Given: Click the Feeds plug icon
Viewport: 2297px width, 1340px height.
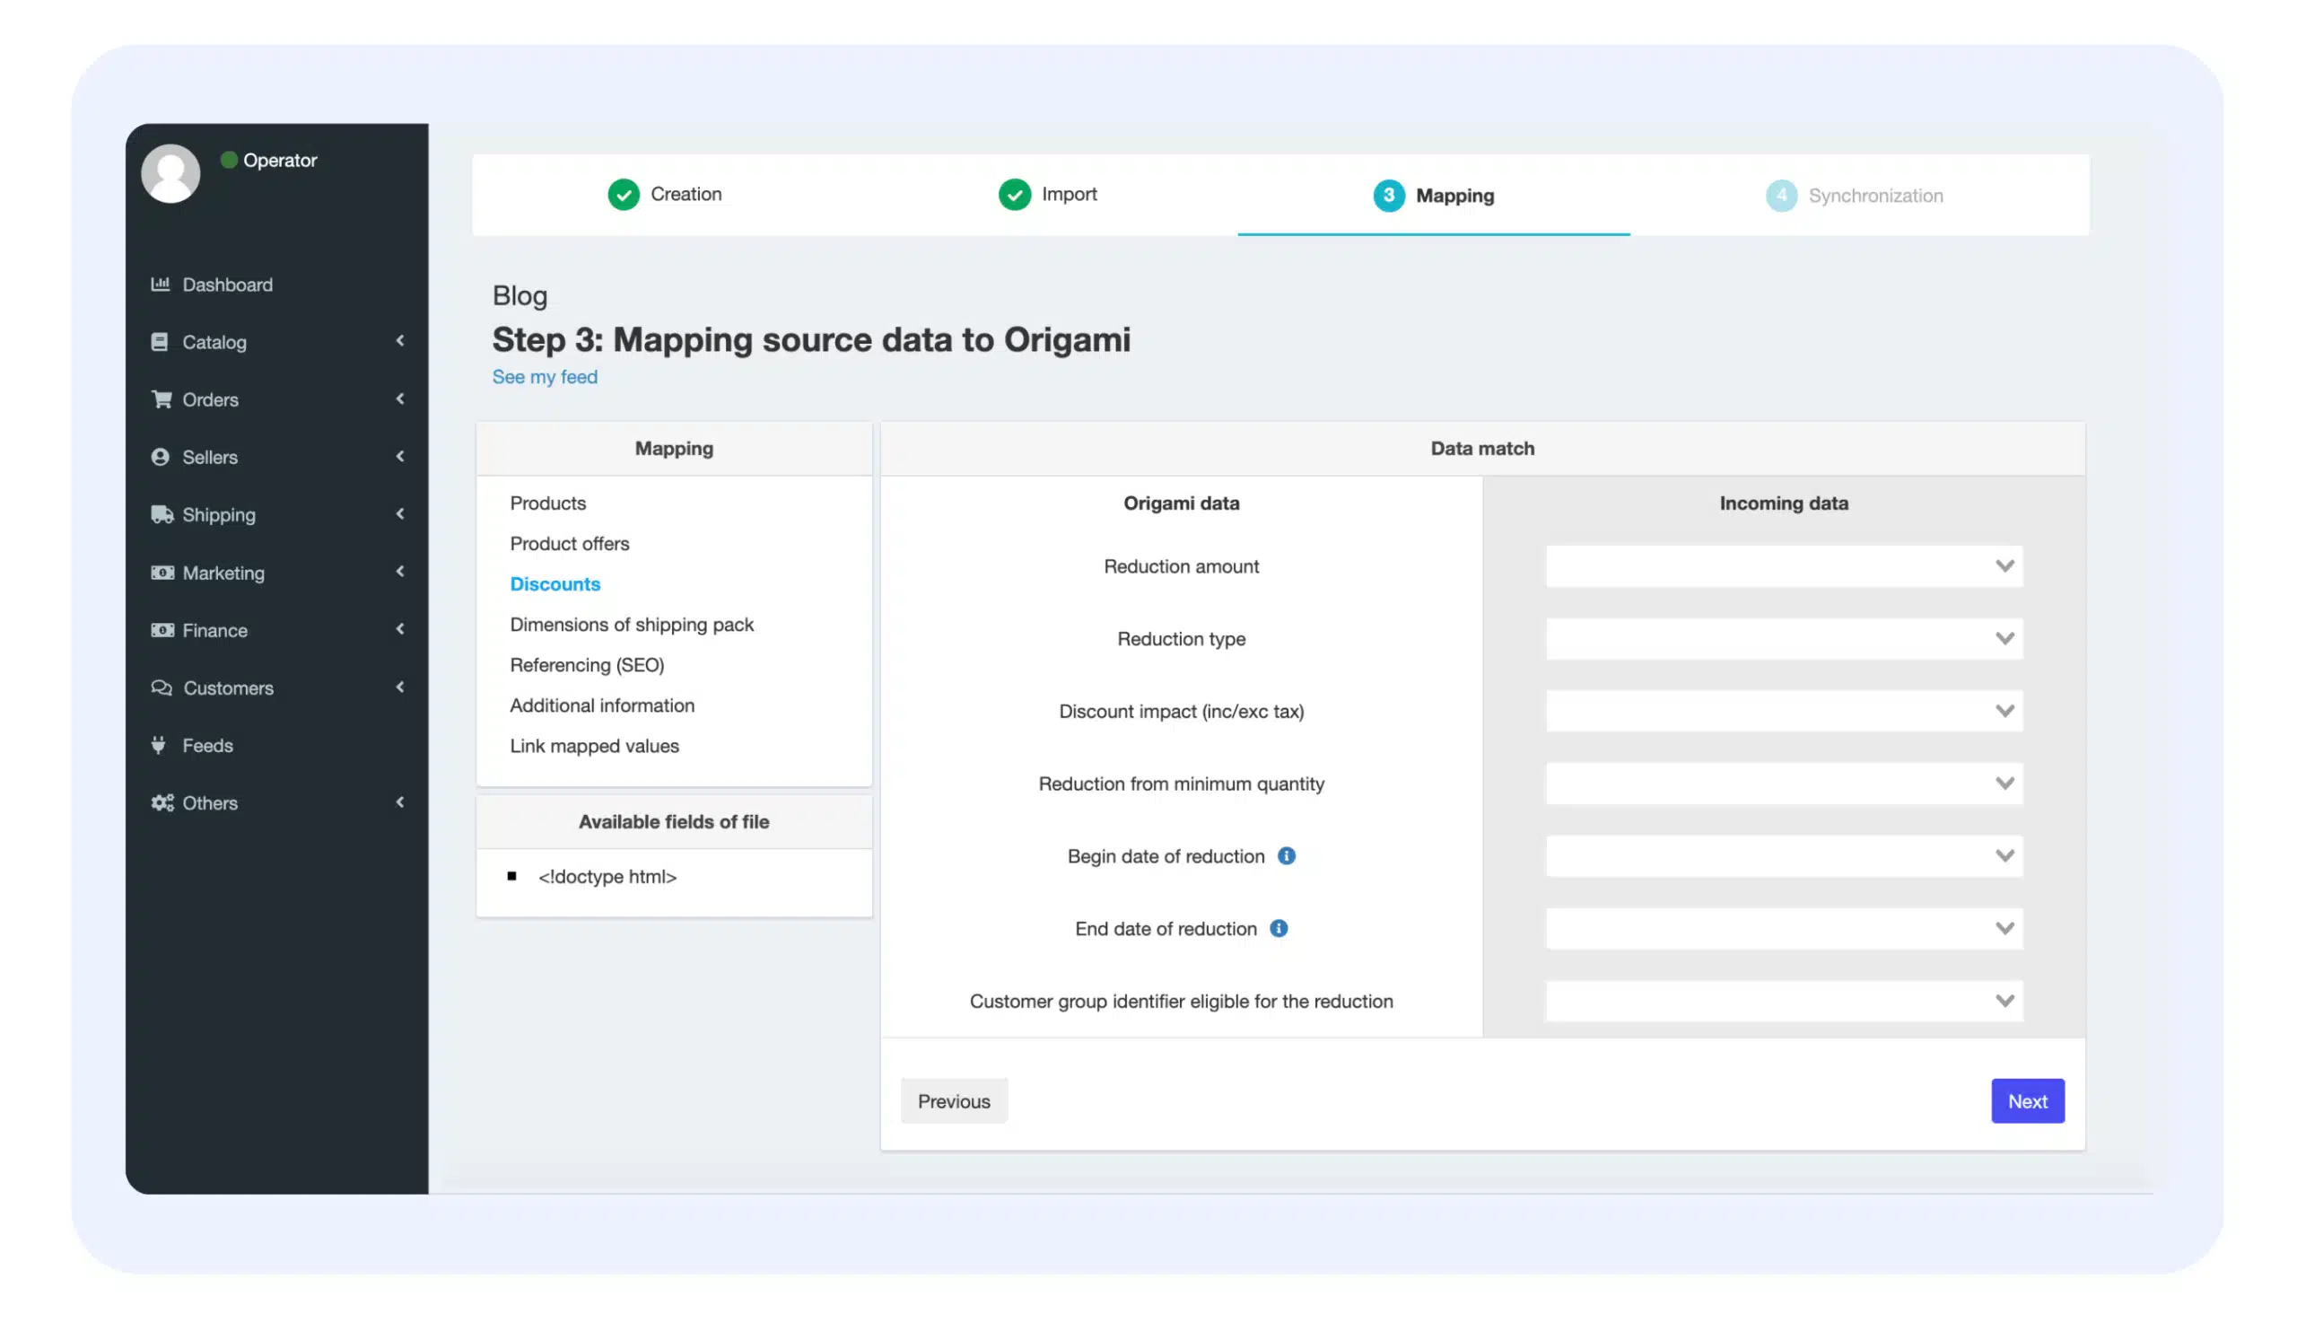Looking at the screenshot, I should coord(159,745).
